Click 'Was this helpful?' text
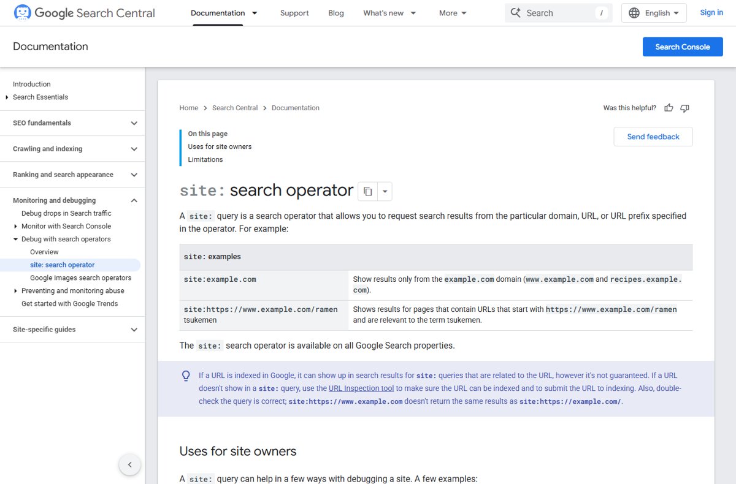The width and height of the screenshot is (736, 484). [630, 108]
